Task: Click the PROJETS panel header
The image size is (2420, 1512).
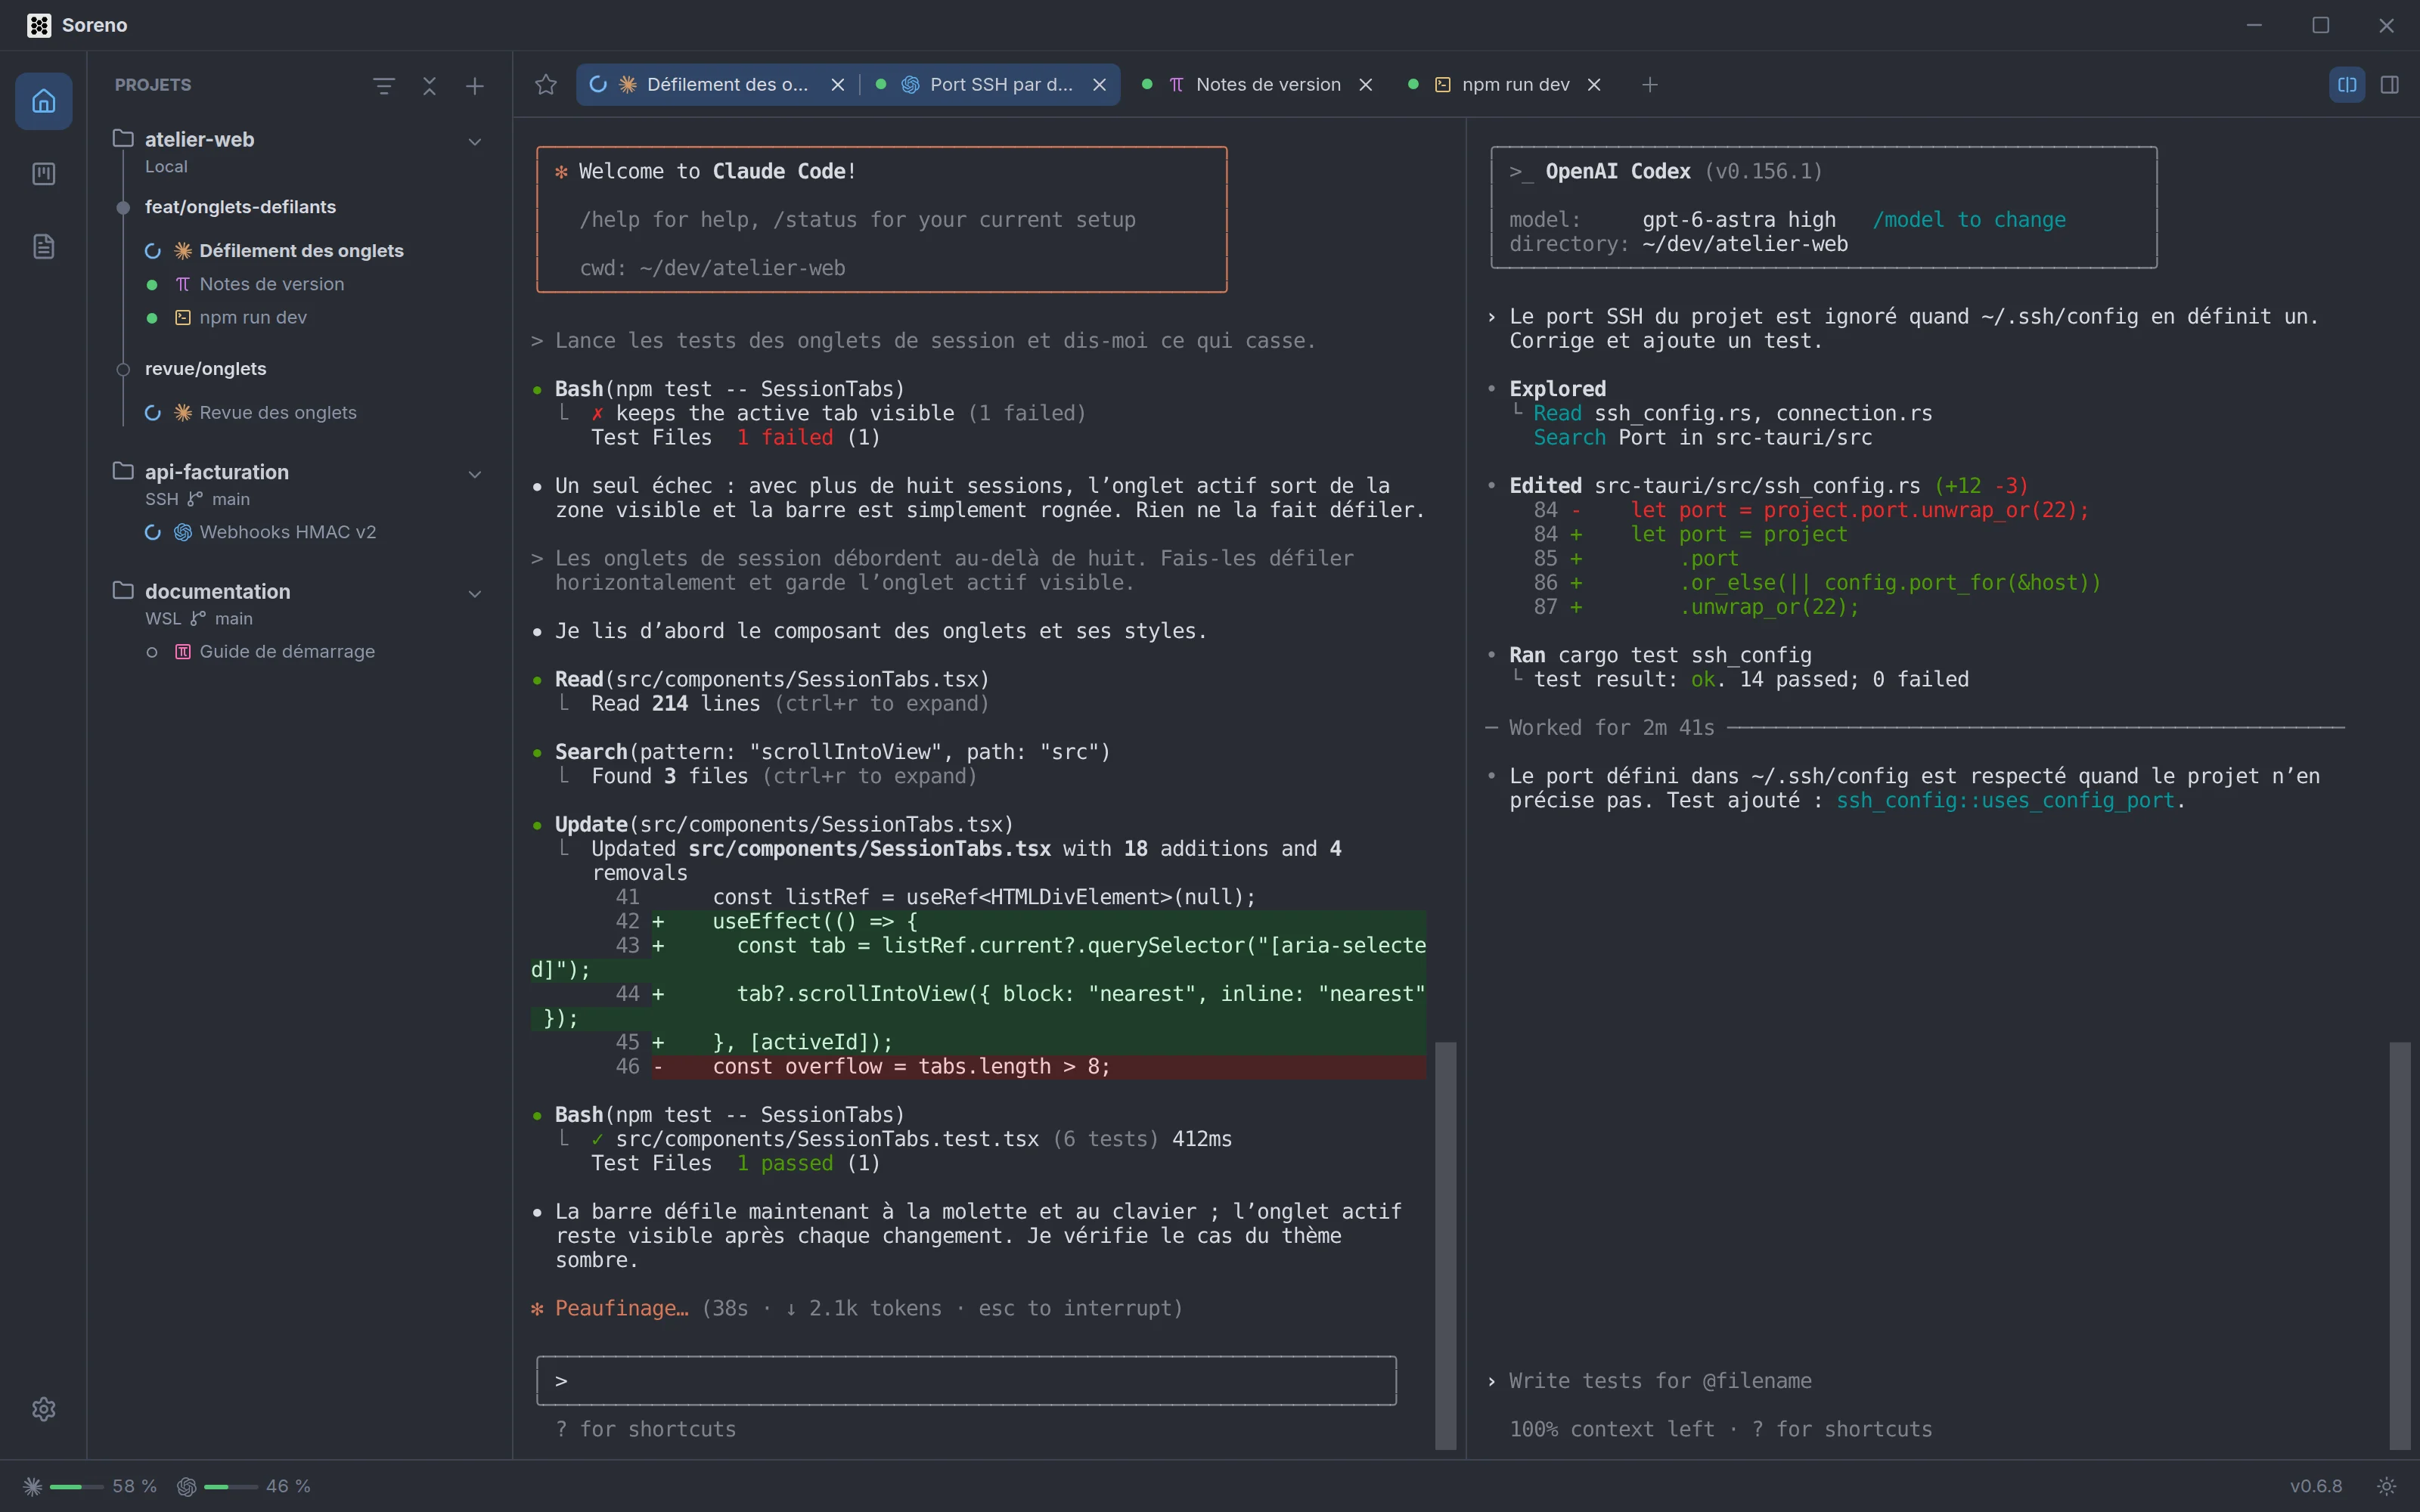Action: click(x=153, y=85)
